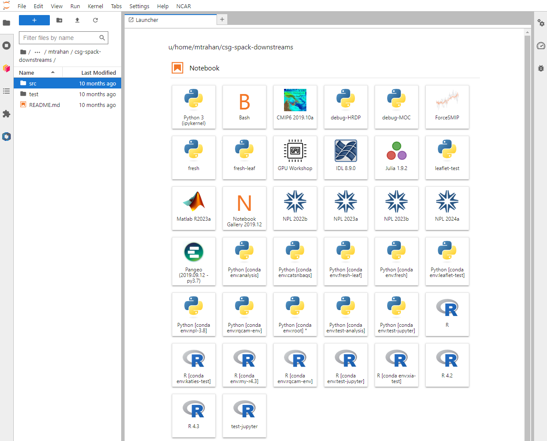The height and width of the screenshot is (441, 547).
Task: Launch the Matlab R2023a notebook kernel
Action: 194,208
